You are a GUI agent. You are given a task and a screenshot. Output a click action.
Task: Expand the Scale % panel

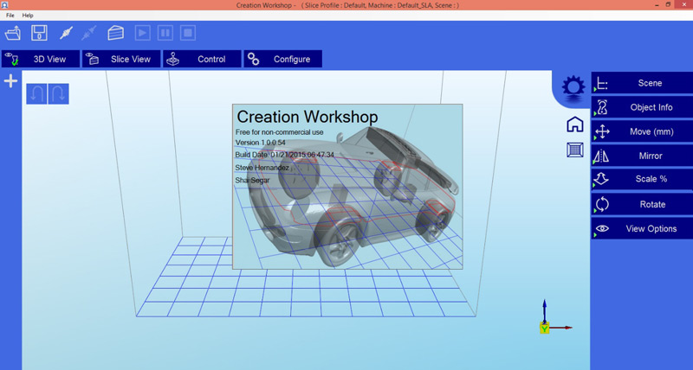click(642, 179)
